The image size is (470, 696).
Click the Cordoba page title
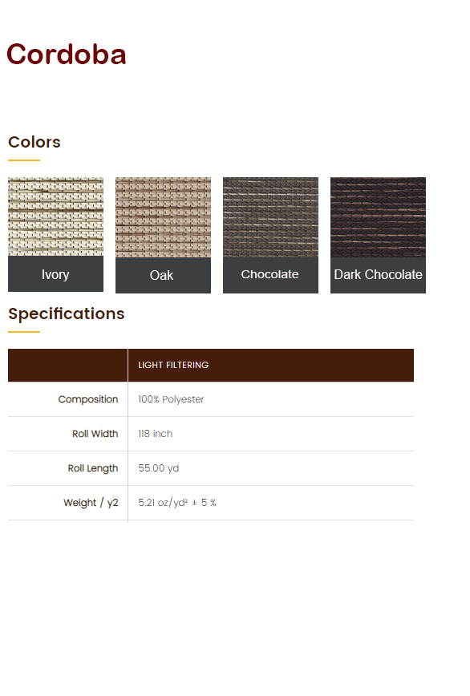coord(66,55)
